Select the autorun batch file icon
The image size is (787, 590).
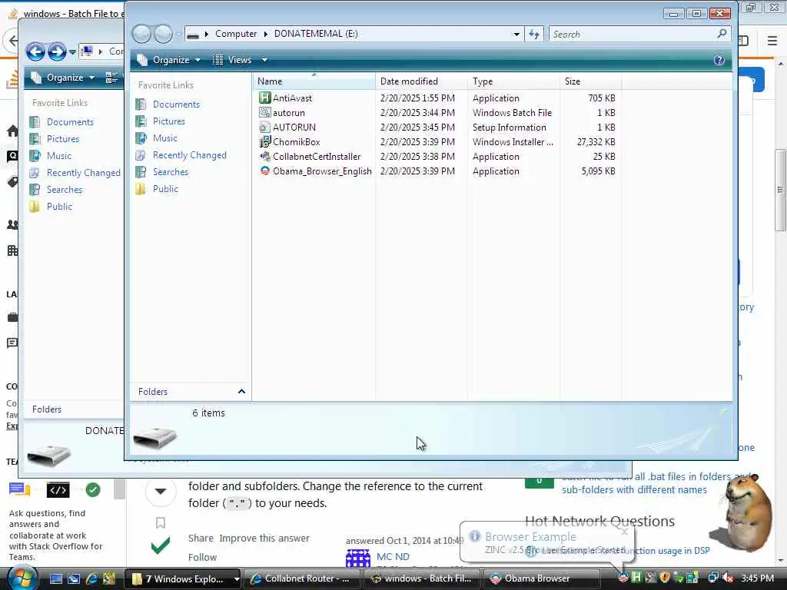click(264, 112)
